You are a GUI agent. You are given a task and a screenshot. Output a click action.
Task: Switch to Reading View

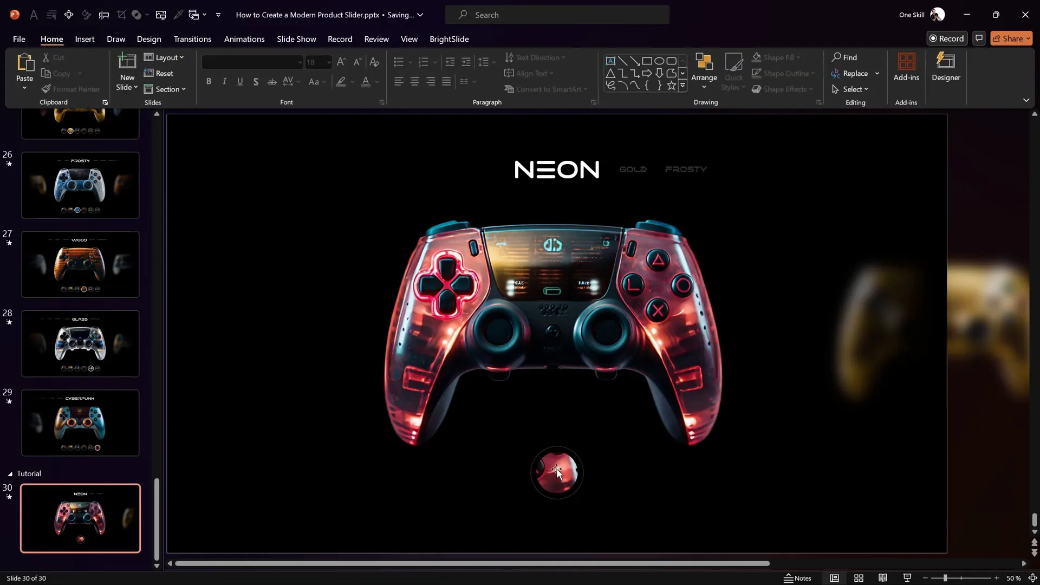883,578
